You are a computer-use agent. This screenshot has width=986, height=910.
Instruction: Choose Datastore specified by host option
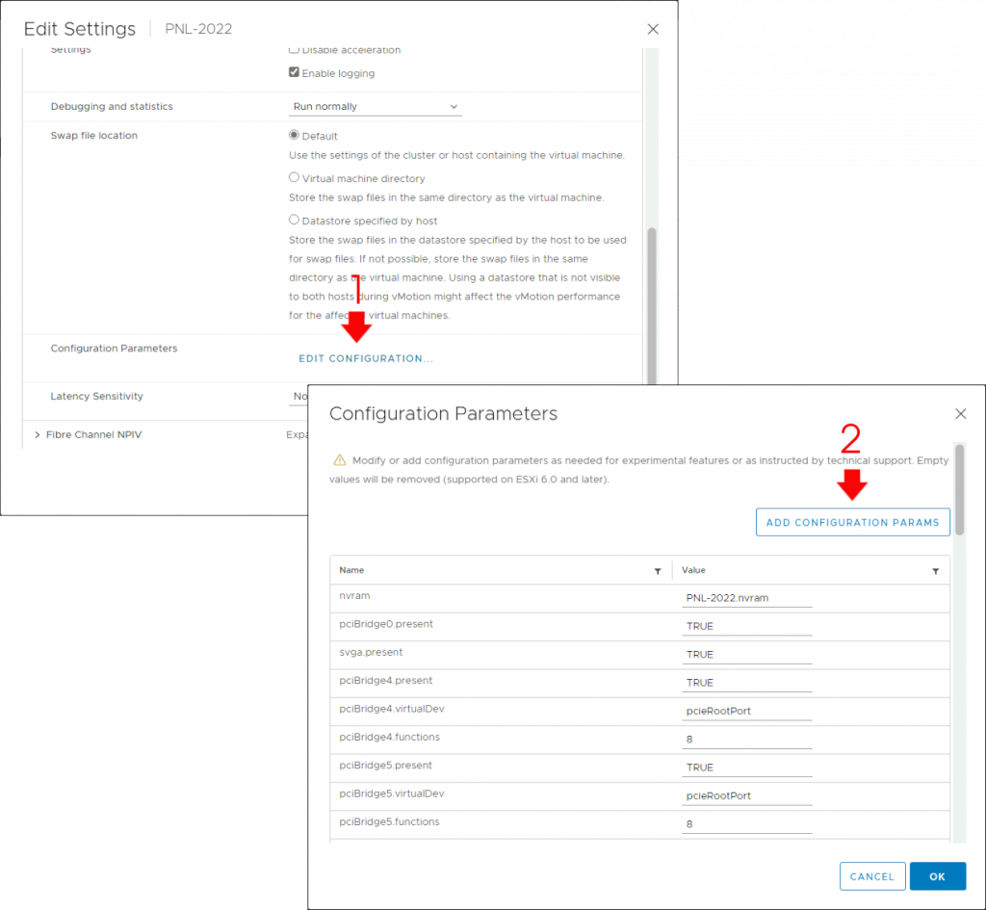pyautogui.click(x=295, y=221)
